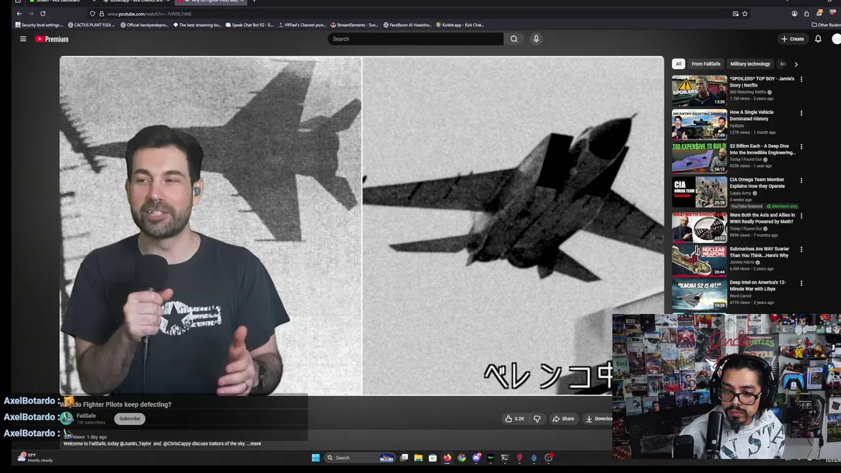Go forward with the browser forward arrow

coord(31,14)
